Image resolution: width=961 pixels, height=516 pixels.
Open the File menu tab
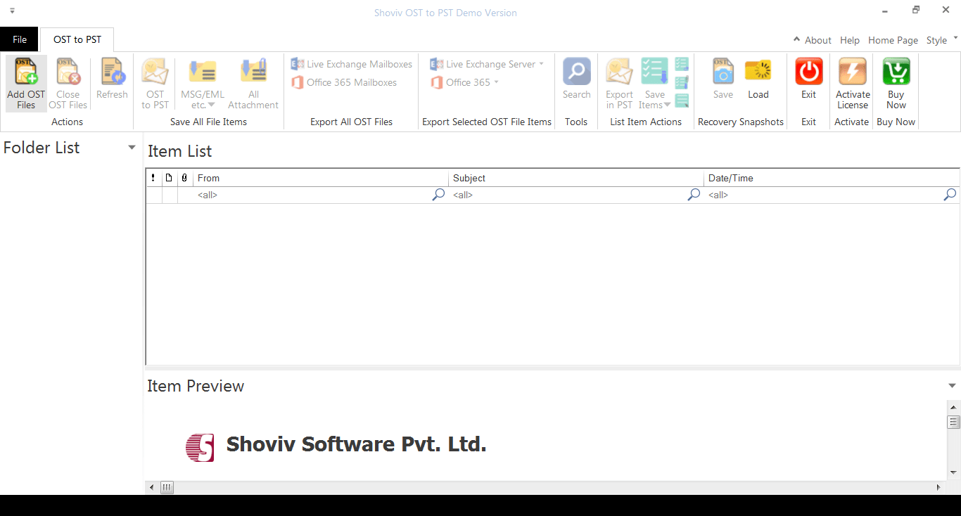pos(20,39)
